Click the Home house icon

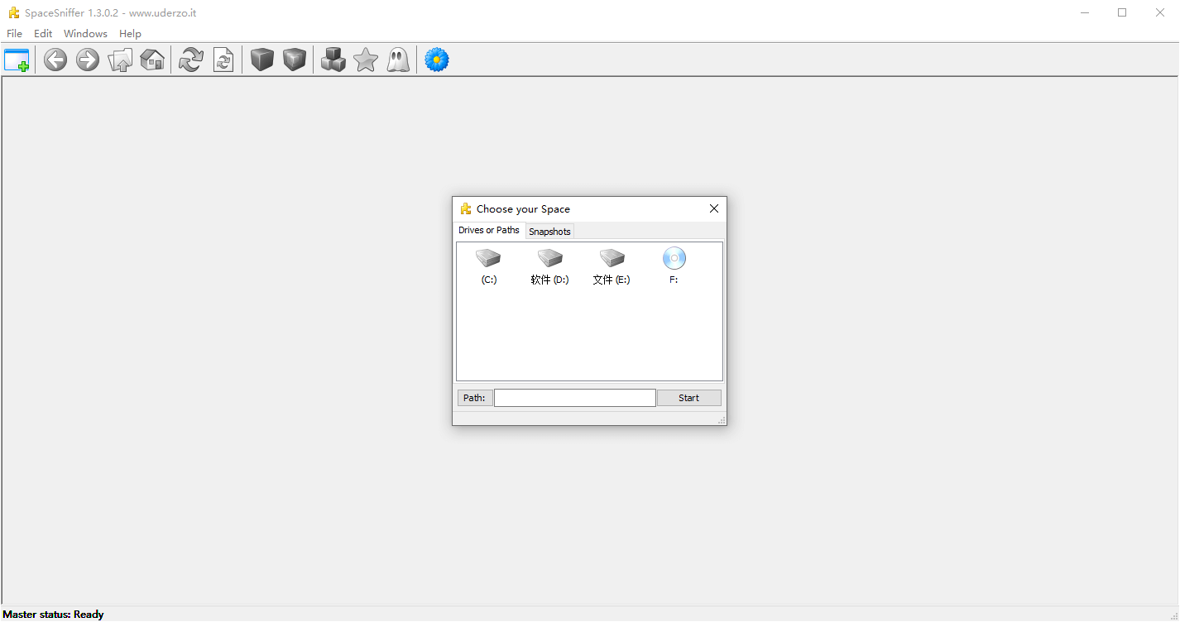tap(152, 60)
